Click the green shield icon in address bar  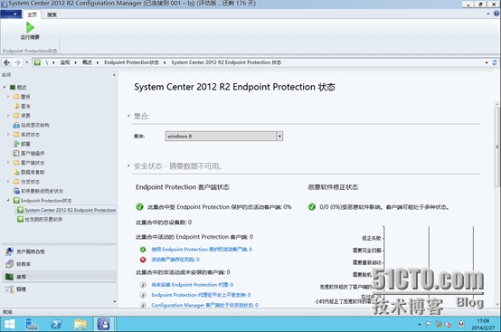[37, 62]
